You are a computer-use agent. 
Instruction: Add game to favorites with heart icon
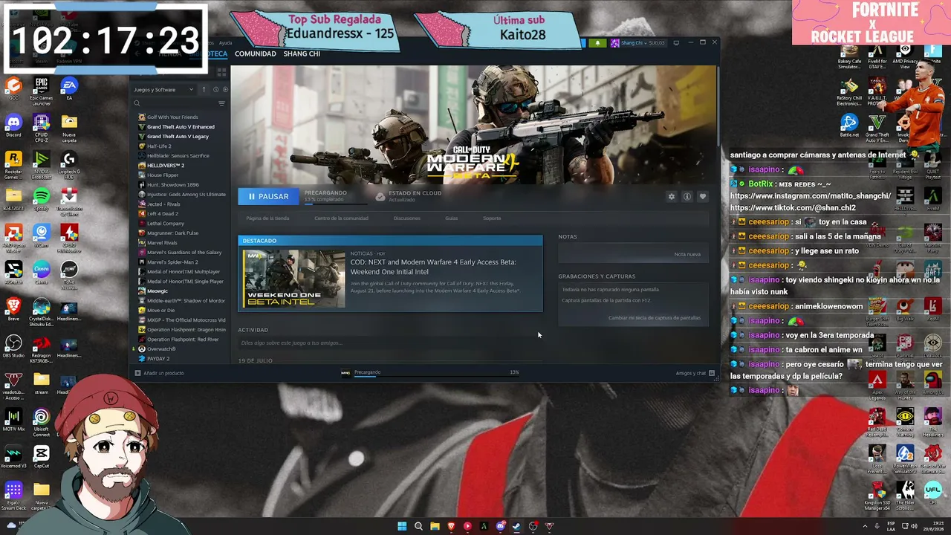[x=703, y=197]
